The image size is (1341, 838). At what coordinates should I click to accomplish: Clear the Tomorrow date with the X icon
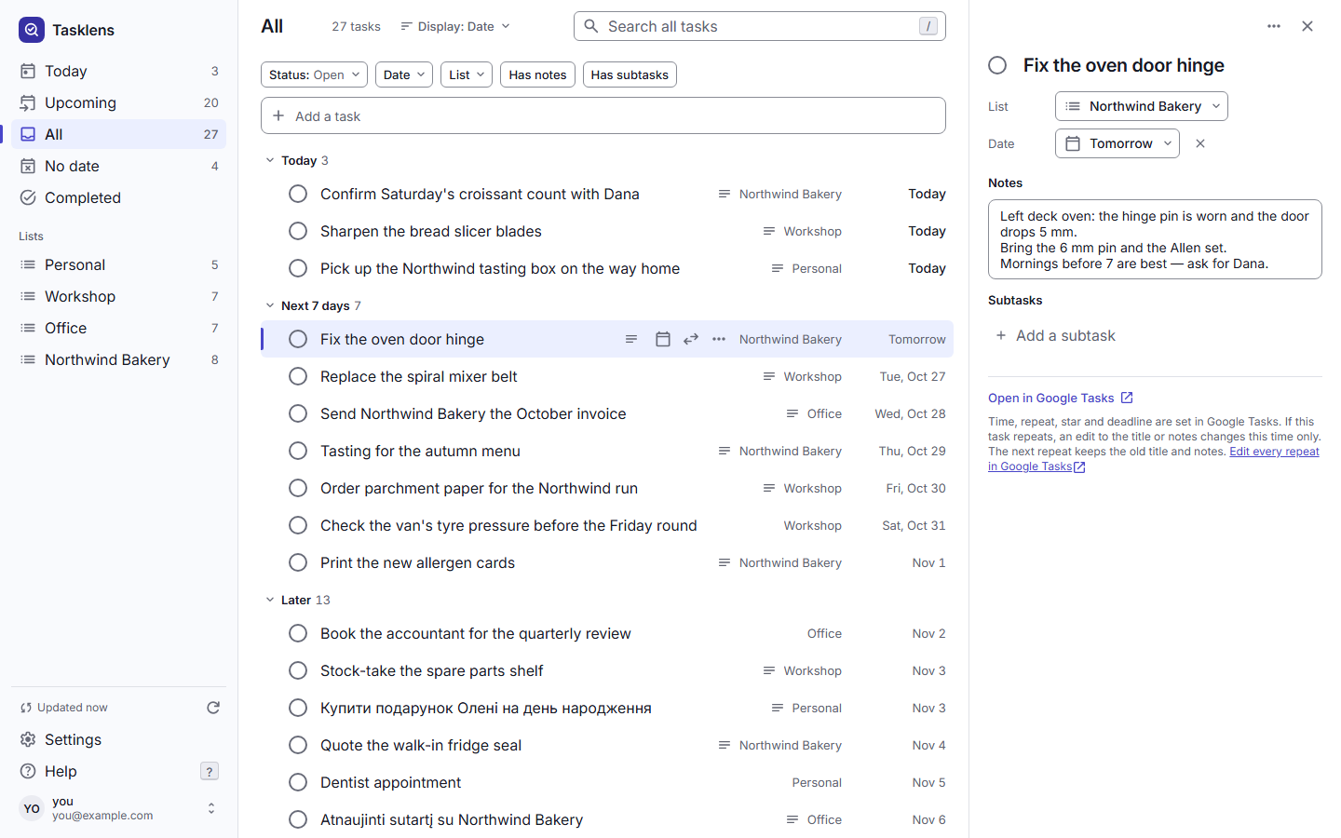(1200, 143)
